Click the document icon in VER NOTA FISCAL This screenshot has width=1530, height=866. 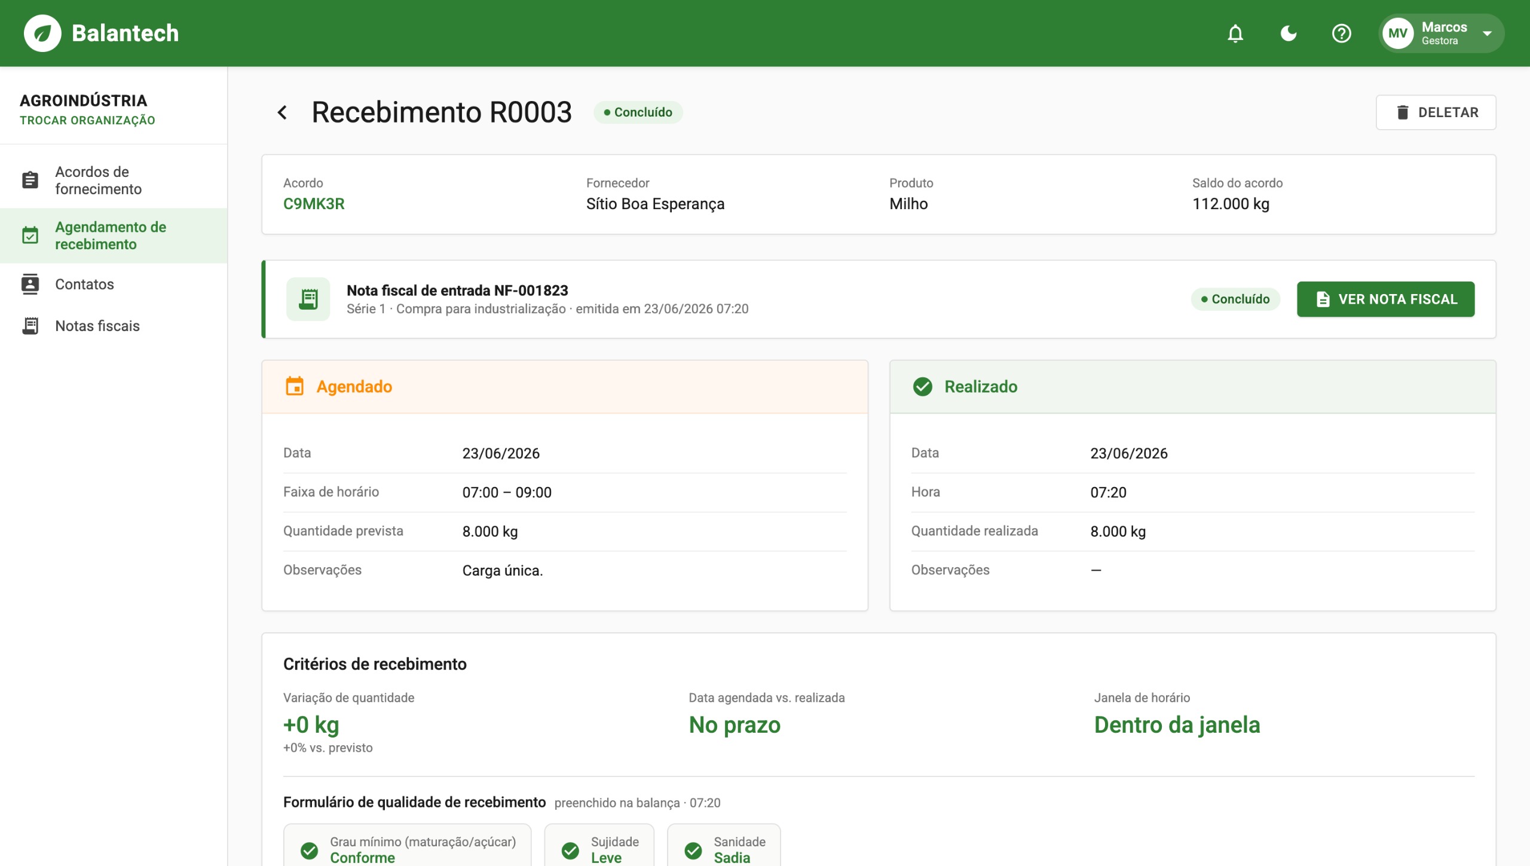(1323, 299)
